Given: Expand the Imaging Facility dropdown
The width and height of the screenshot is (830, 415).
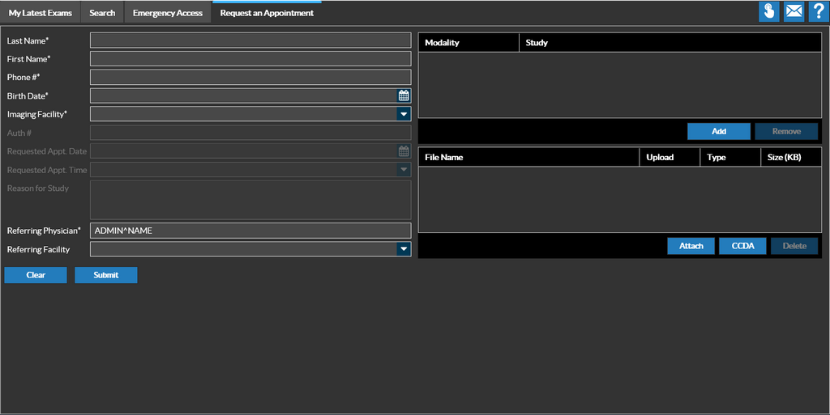Looking at the screenshot, I should click(x=404, y=114).
